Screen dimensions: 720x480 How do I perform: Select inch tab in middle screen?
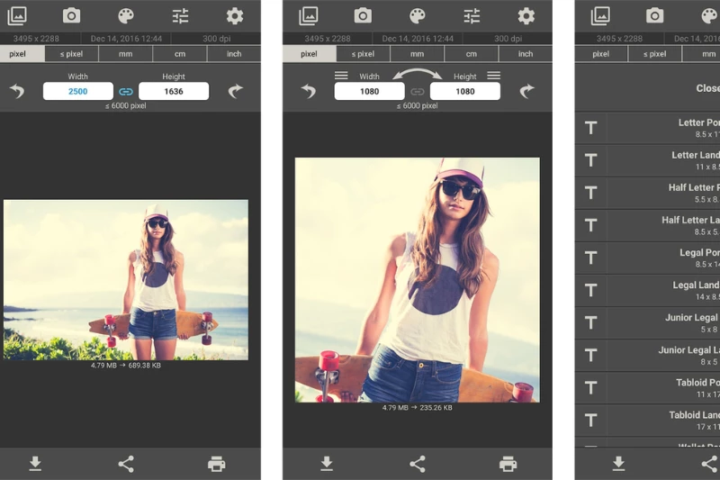(x=526, y=54)
